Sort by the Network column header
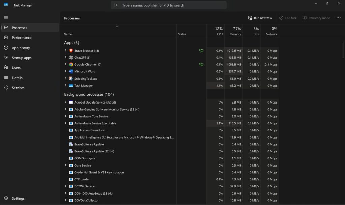This screenshot has width=345, height=205. [x=270, y=31]
